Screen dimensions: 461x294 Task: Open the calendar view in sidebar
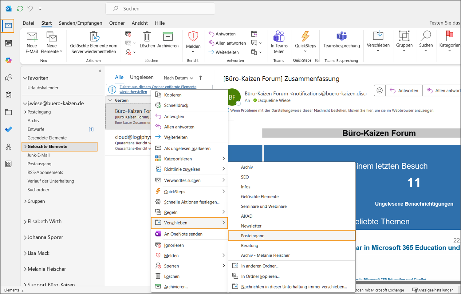coord(9,43)
